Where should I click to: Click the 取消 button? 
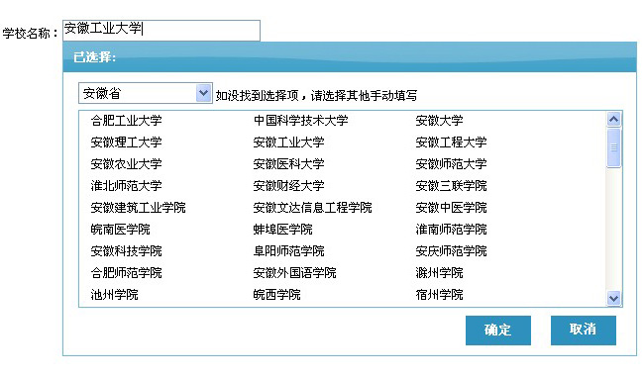(584, 330)
